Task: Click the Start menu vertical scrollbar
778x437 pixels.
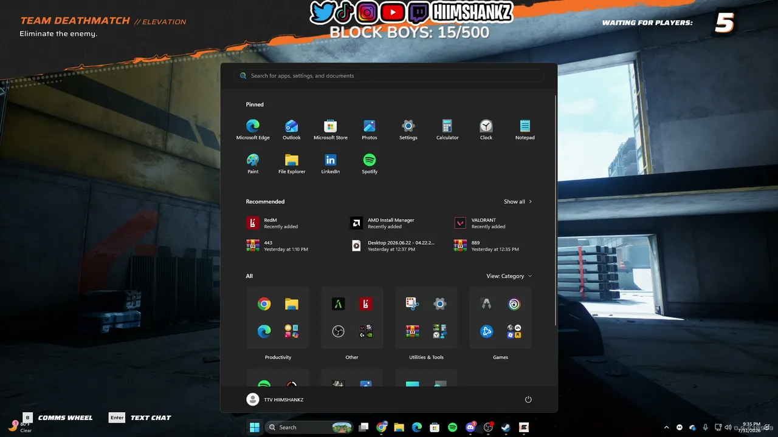Action: point(555,209)
